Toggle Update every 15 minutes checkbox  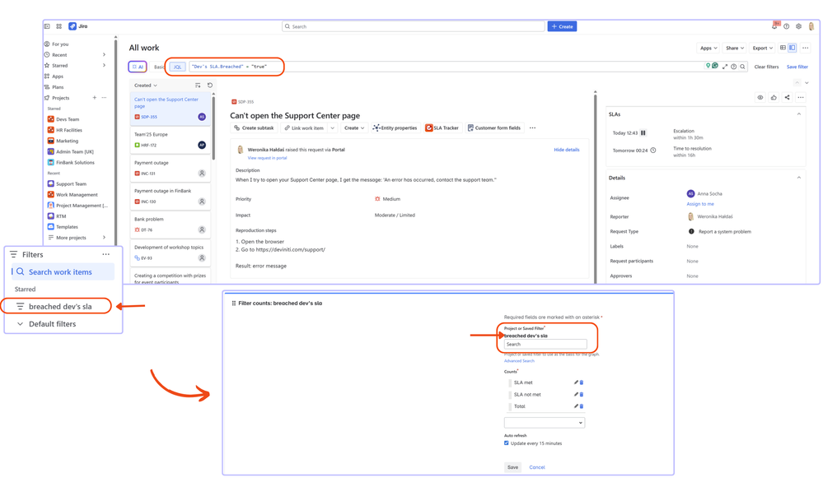pyautogui.click(x=507, y=443)
